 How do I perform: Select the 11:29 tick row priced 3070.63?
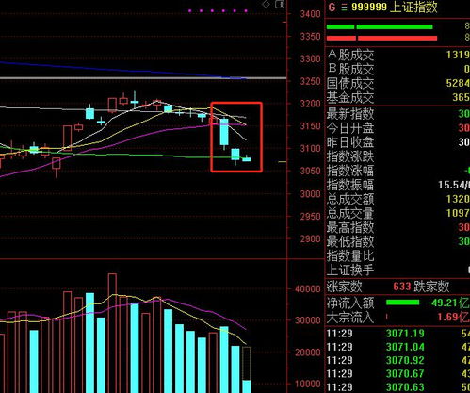point(397,387)
